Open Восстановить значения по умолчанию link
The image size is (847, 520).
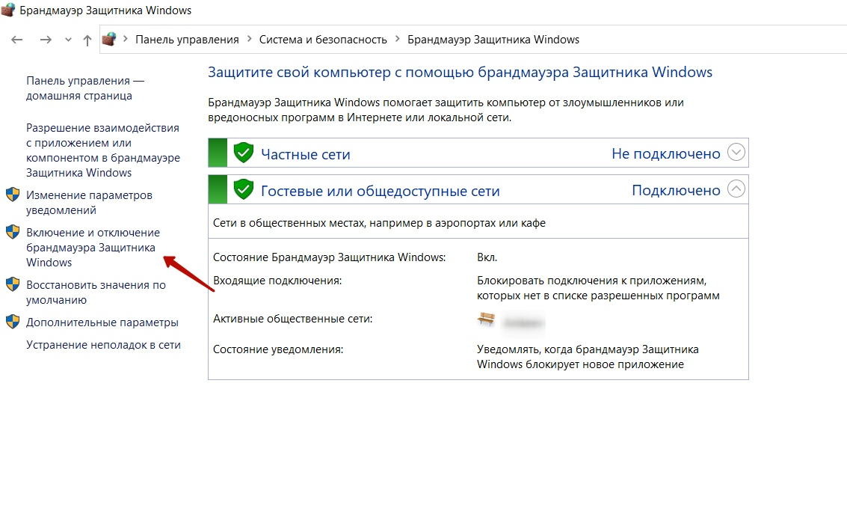click(x=96, y=293)
